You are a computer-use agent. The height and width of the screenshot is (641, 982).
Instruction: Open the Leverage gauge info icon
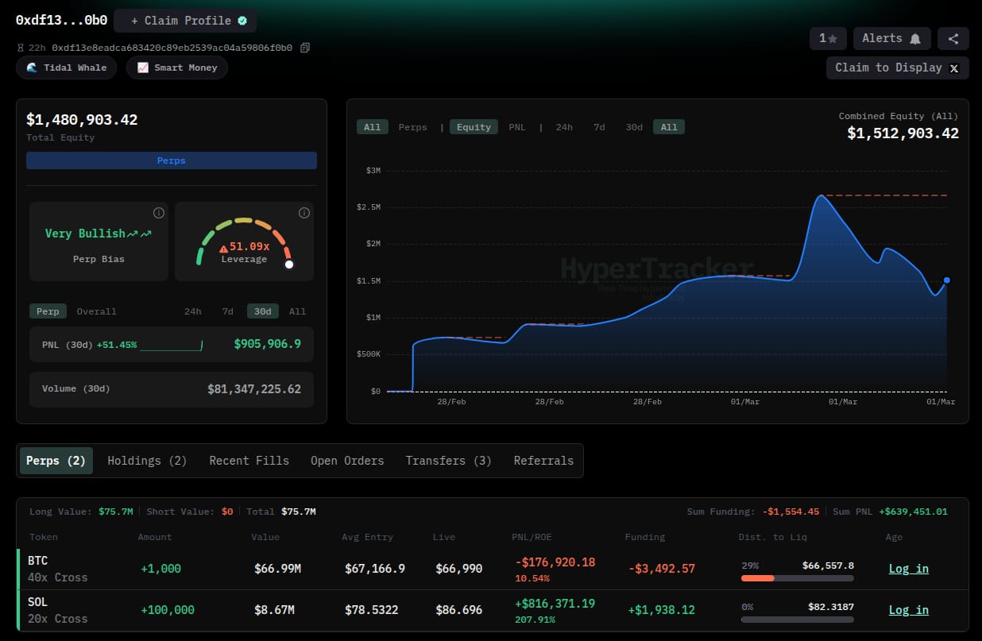pyautogui.click(x=303, y=213)
